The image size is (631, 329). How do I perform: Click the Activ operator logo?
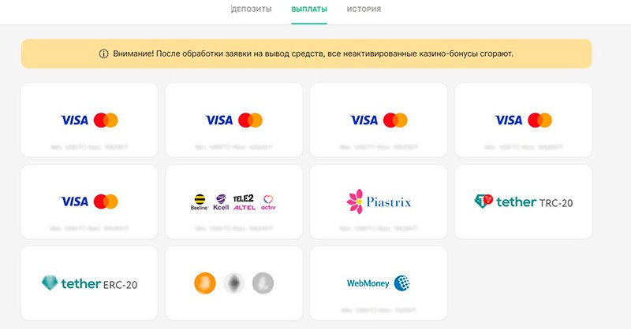click(x=268, y=202)
